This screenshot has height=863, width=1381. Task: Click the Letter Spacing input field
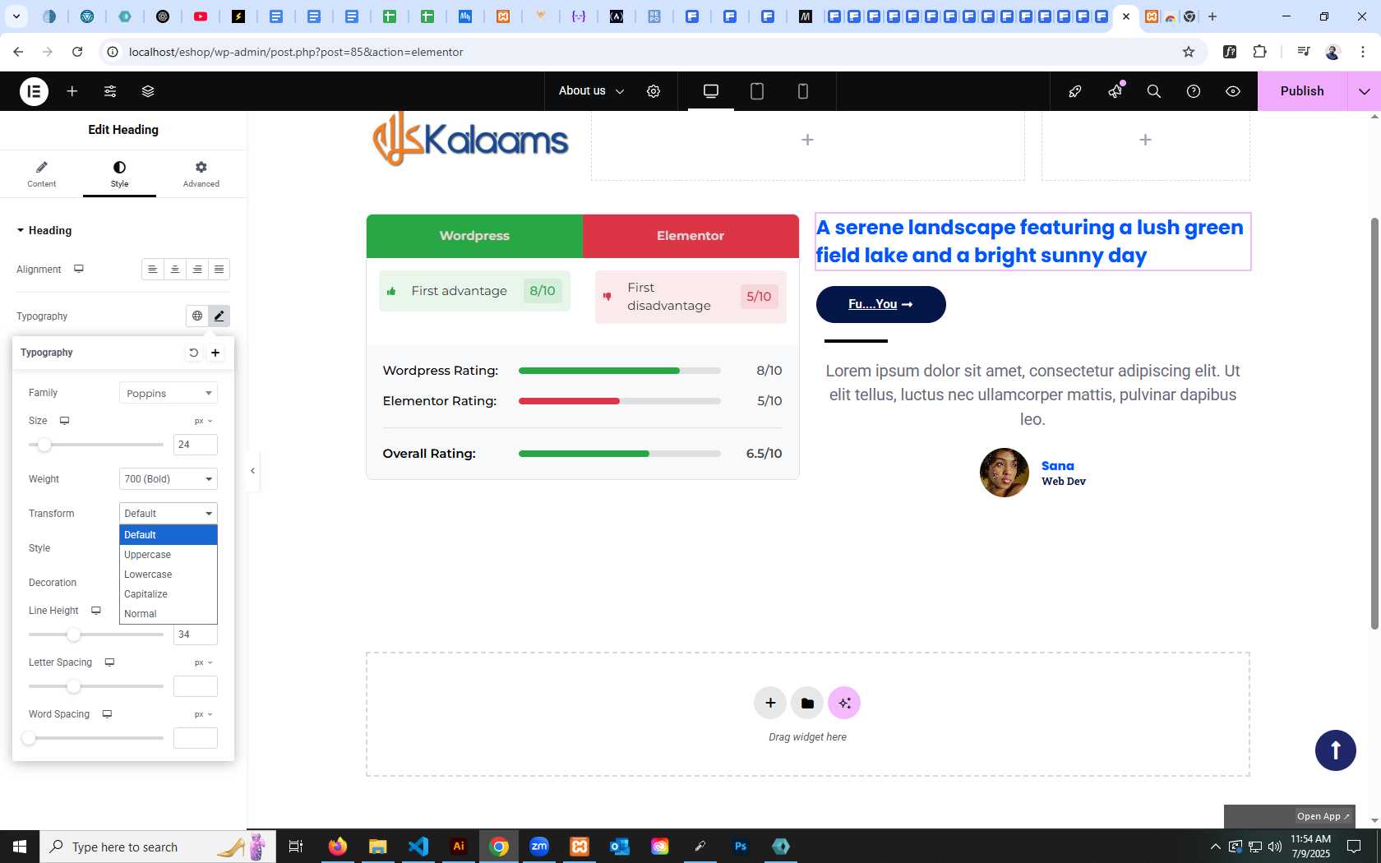coord(196,686)
